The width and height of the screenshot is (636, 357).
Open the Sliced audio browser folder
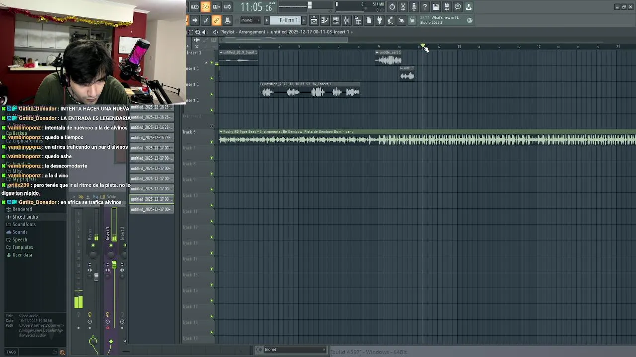click(25, 217)
